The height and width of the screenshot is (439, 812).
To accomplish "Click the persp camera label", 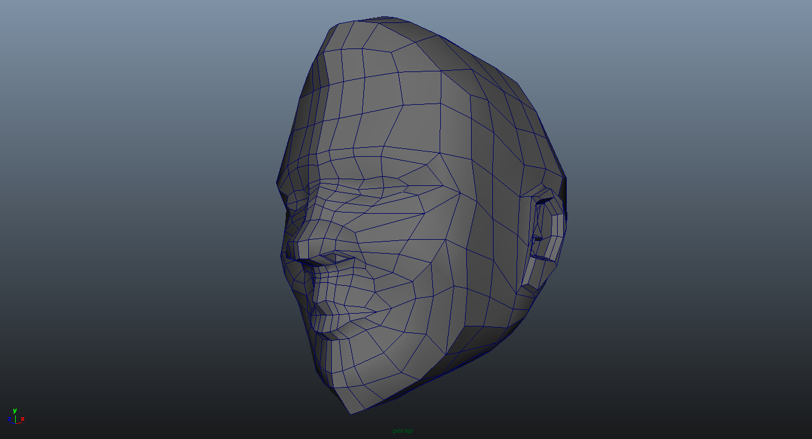I will [x=402, y=431].
